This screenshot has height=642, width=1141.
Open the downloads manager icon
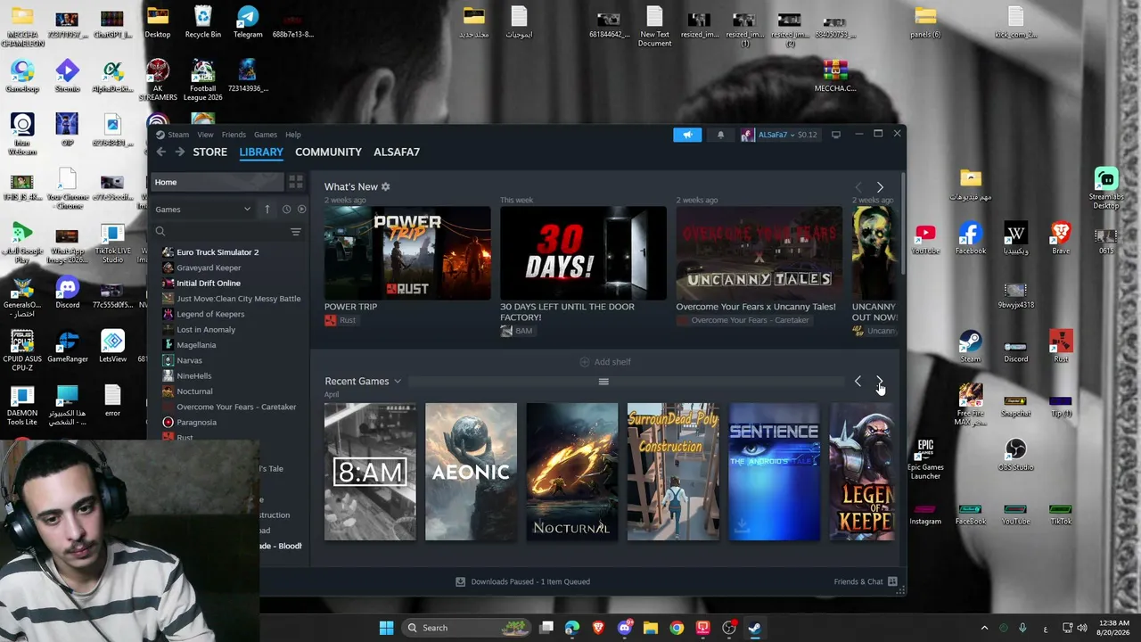(460, 581)
